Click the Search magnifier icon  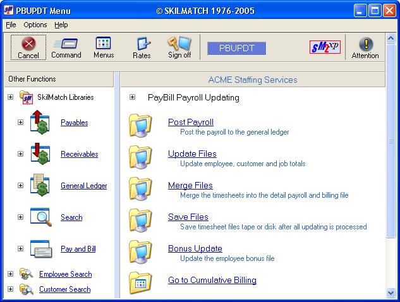41,217
